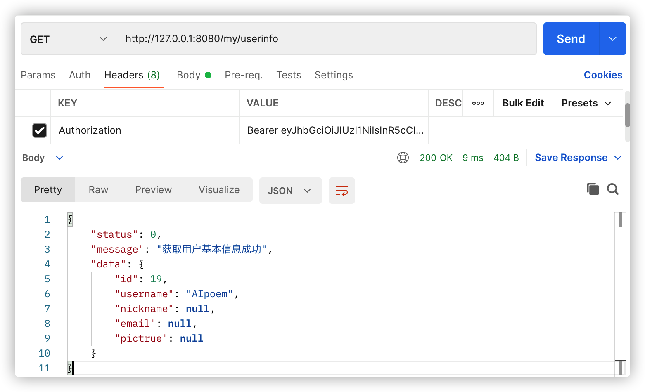Viewport: 645px width, 392px height.
Task: Open search in response with magnifier icon
Action: click(613, 189)
